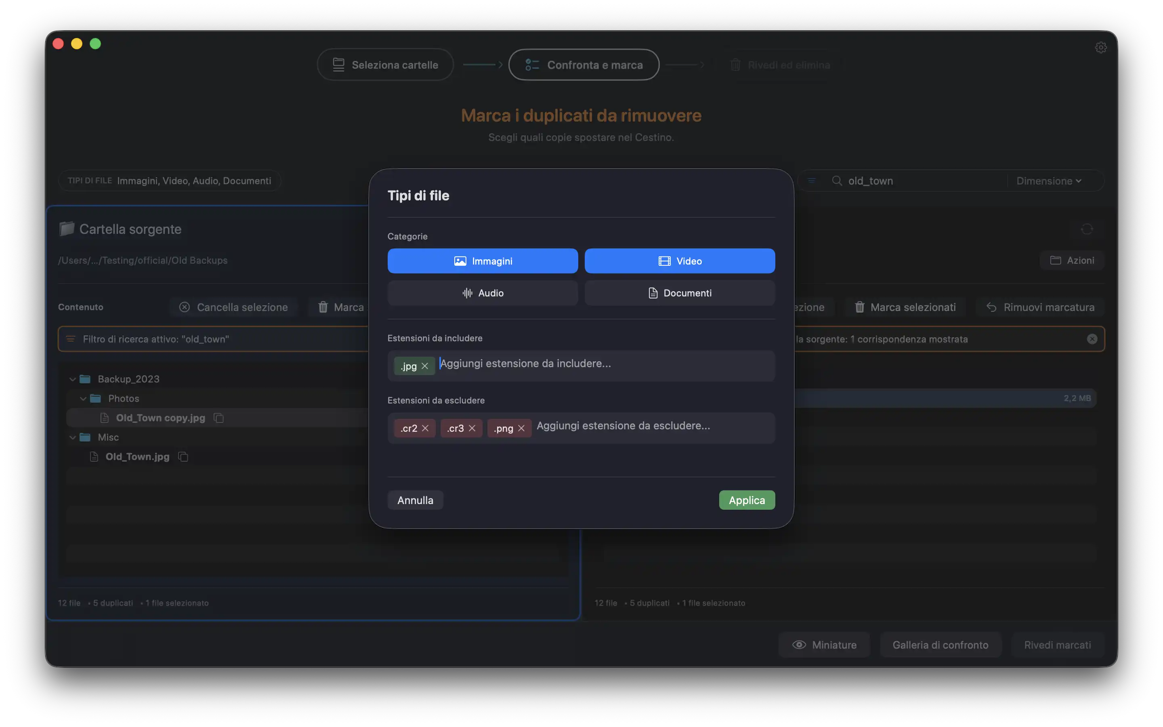Toggle the Video category off
Viewport: 1163px width, 727px height.
(x=680, y=261)
